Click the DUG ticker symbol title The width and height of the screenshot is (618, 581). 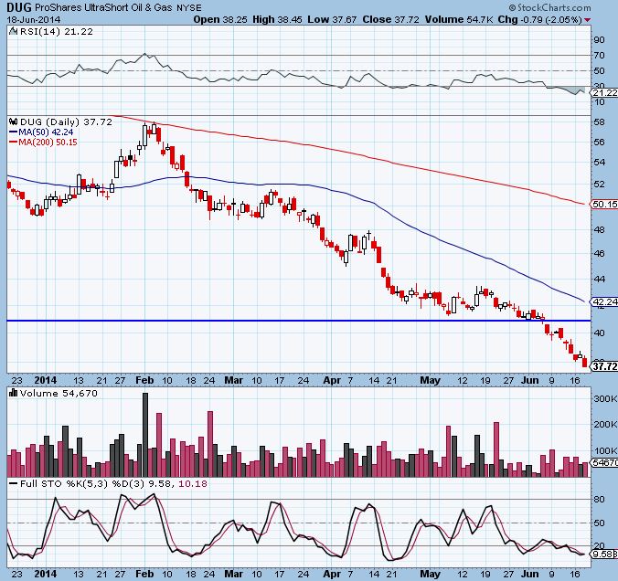20,7
